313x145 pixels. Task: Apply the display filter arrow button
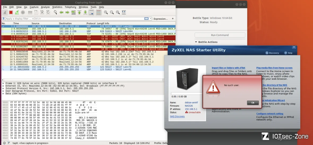coord(146,19)
